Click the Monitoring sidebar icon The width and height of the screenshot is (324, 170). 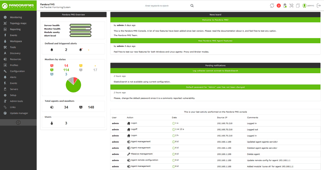(x=5, y=17)
